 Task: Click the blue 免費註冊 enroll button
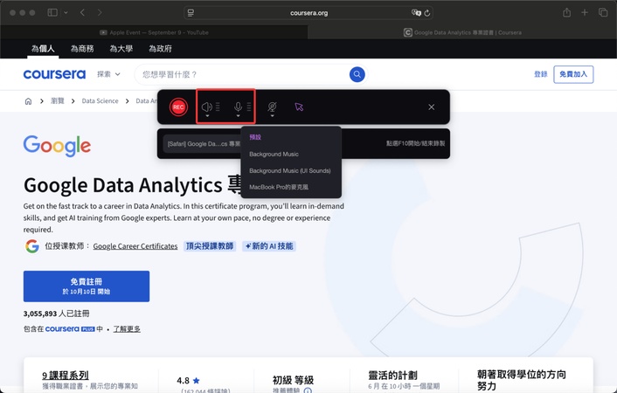point(87,286)
